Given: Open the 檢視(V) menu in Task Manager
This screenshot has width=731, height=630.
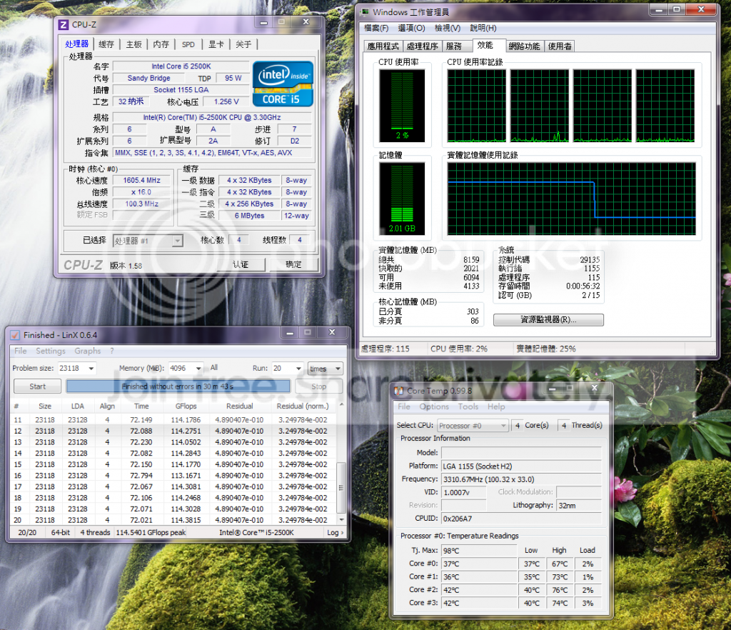Looking at the screenshot, I should 448,28.
